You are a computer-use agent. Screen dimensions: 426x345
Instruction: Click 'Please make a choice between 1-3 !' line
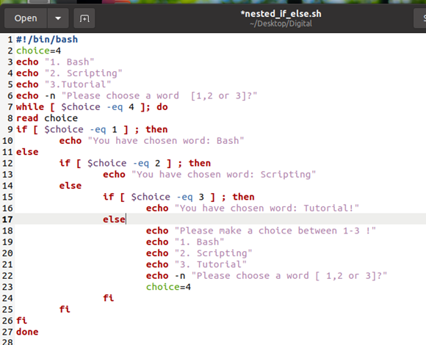pyautogui.click(x=261, y=230)
